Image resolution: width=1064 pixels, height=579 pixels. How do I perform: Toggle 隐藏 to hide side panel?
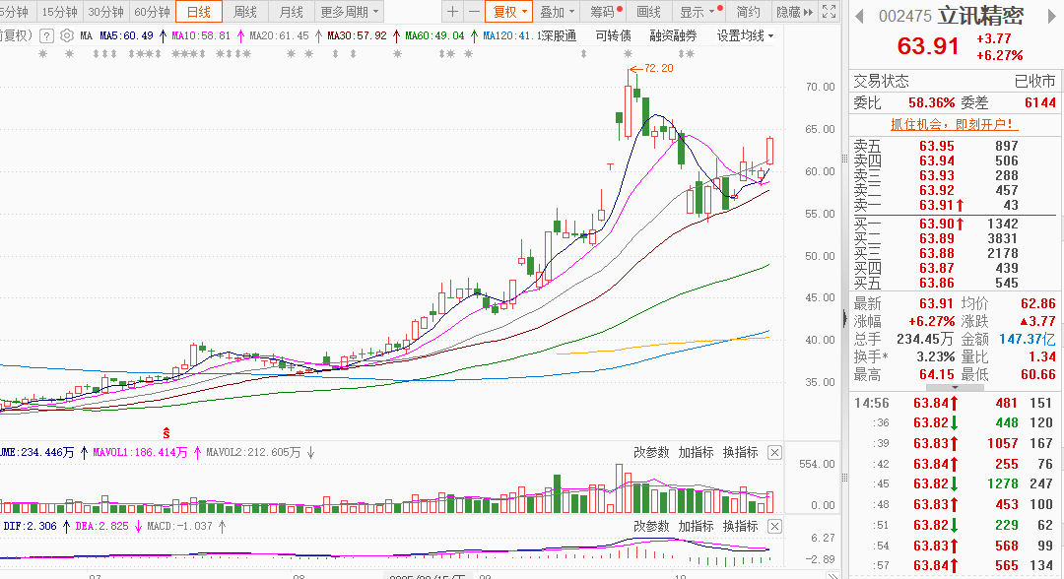pyautogui.click(x=794, y=12)
